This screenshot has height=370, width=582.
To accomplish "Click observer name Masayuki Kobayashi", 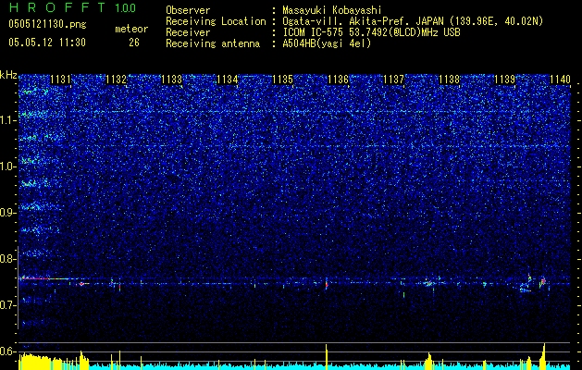I will (x=332, y=10).
